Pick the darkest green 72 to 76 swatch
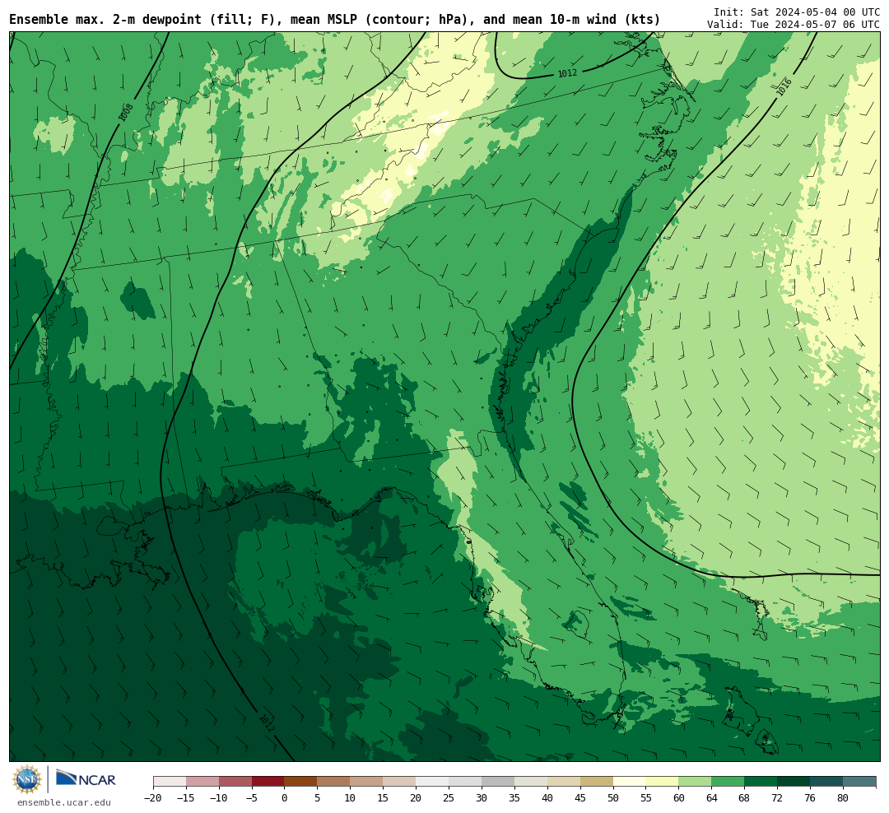The width and height of the screenshot is (889, 813). [x=794, y=782]
